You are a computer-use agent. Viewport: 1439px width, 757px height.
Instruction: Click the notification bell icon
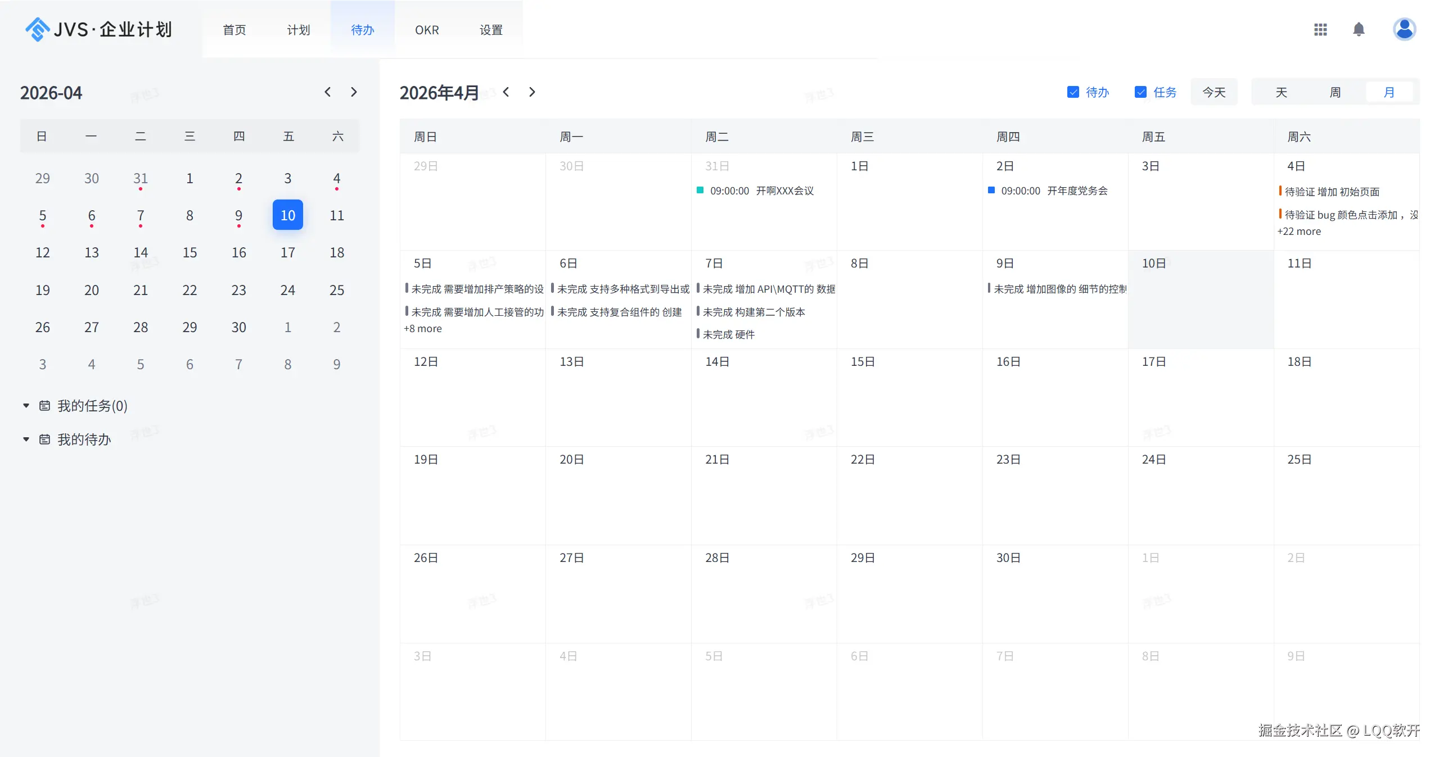tap(1358, 30)
